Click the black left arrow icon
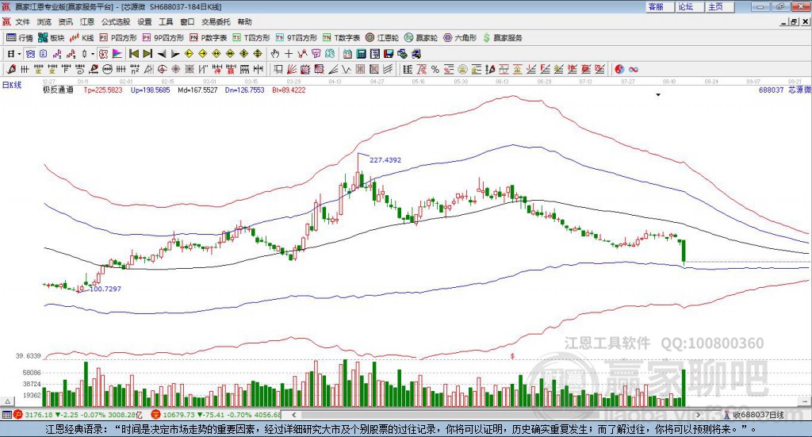Image resolution: width=812 pixels, height=437 pixels. pyautogui.click(x=162, y=54)
